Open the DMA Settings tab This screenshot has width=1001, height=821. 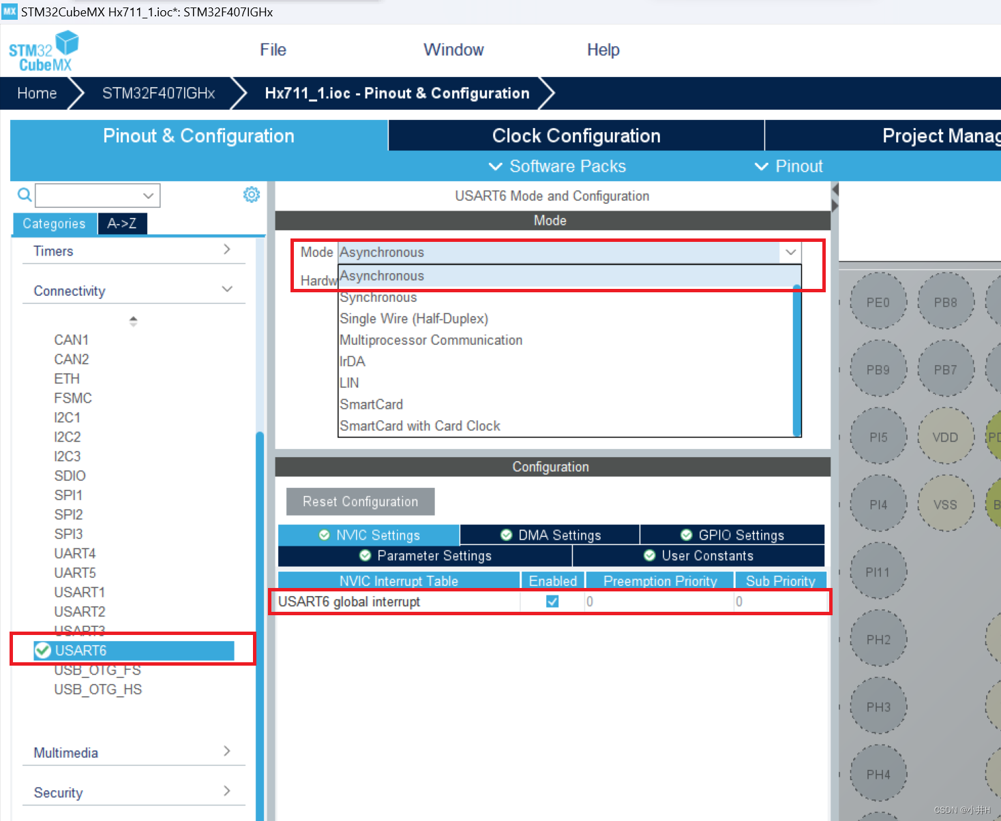[x=550, y=535]
